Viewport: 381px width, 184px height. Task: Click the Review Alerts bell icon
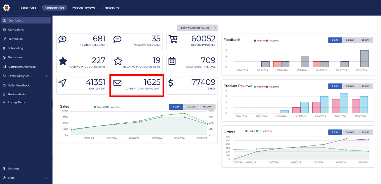(4, 94)
